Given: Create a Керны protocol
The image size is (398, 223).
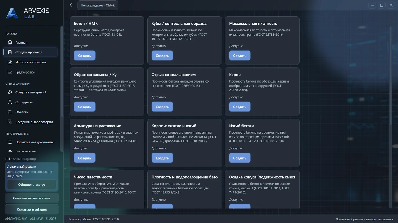Looking at the screenshot, I should 240,107.
